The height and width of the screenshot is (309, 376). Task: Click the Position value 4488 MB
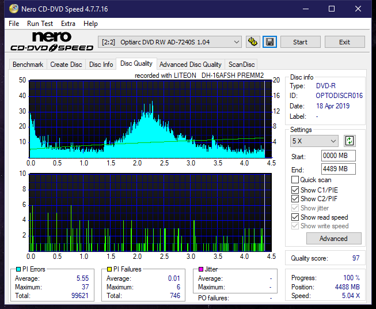point(347,287)
